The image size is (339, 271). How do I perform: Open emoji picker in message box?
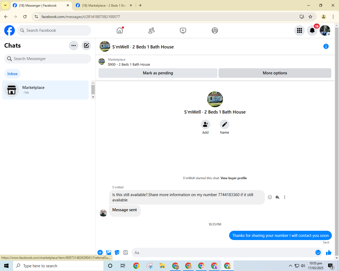coord(318,252)
